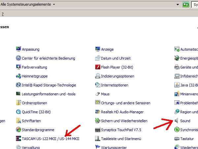This screenshot has width=198, height=149.
Task: Open the Flash Player (32-Bit) icon
Action: coord(98,67)
